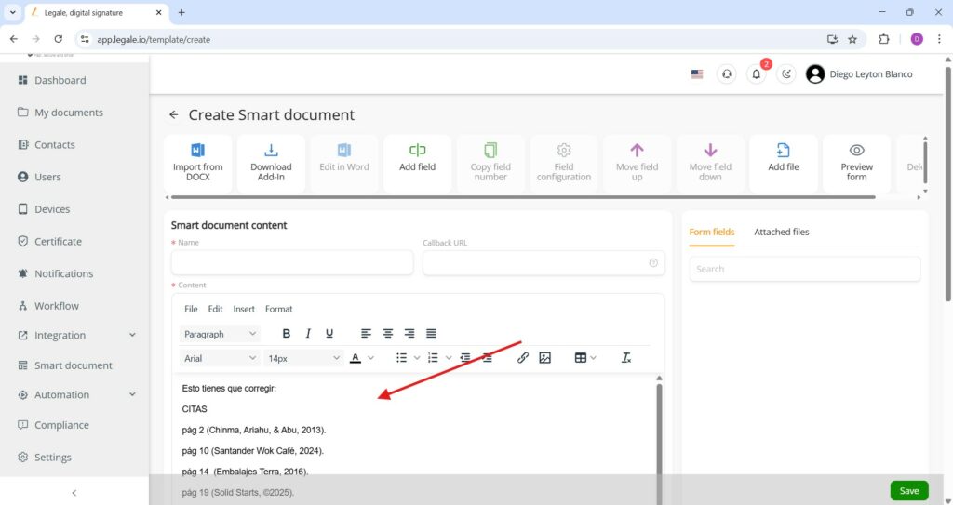Align text left
Screen dimensions: 953x505
pyautogui.click(x=366, y=334)
